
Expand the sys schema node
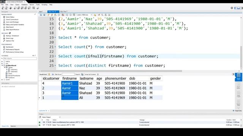[2, 63]
